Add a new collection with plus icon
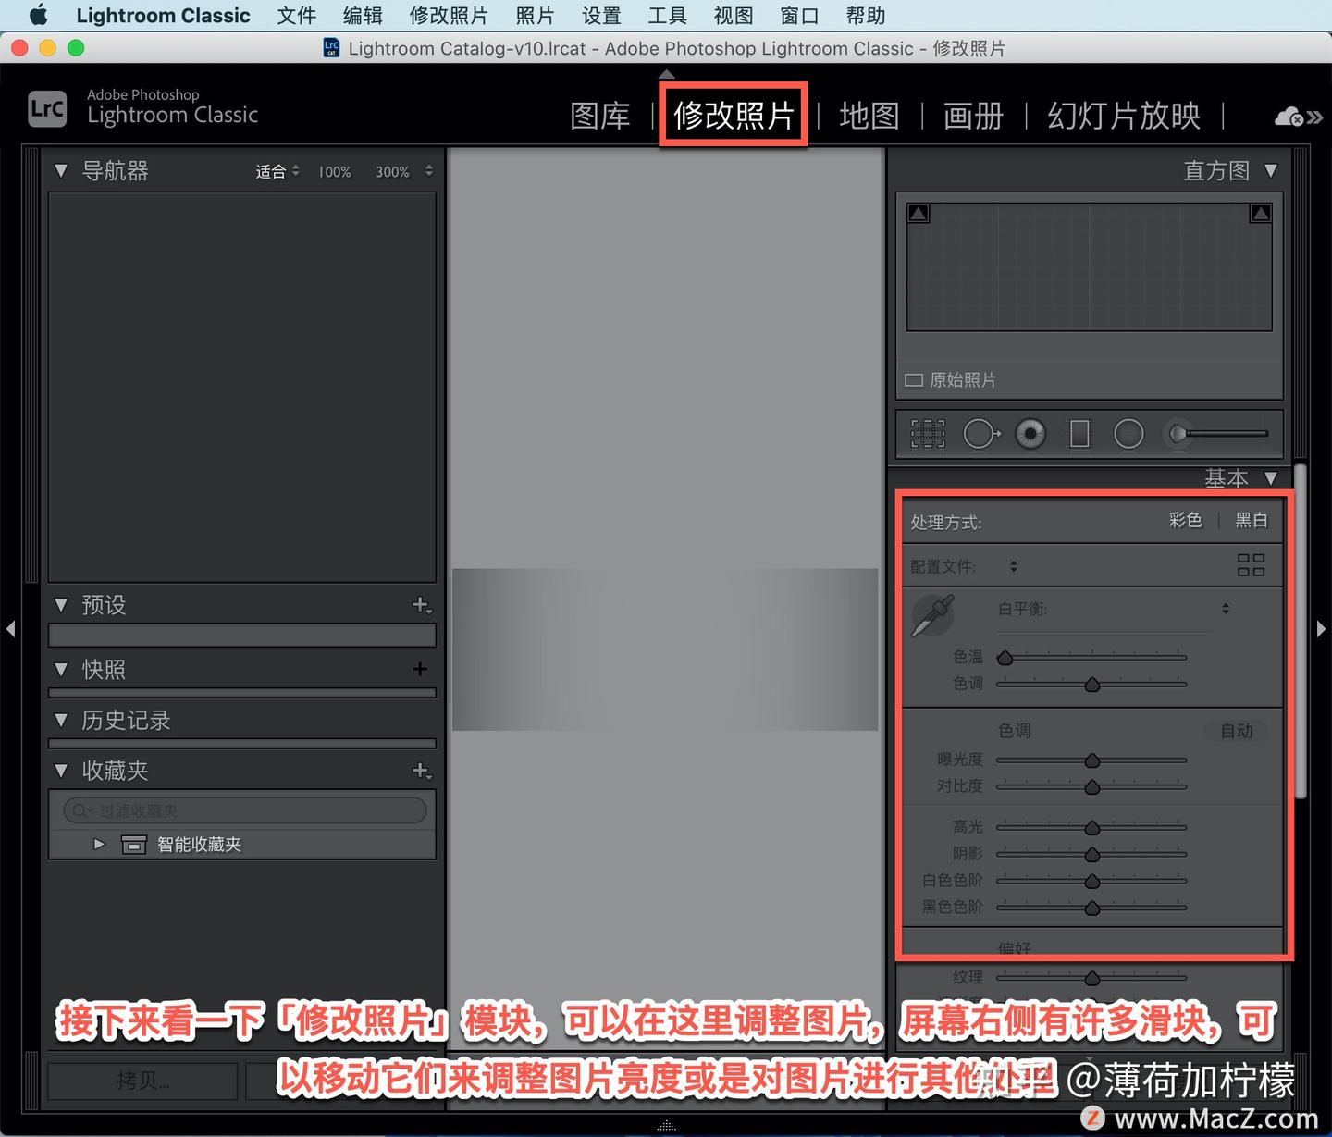This screenshot has width=1332, height=1137. point(422,771)
